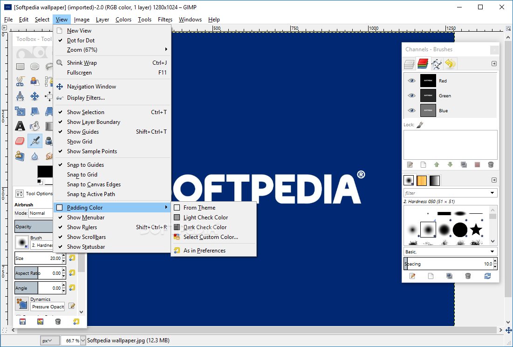The width and height of the screenshot is (513, 347).
Task: Toggle Show Selection option
Action: coord(112,112)
